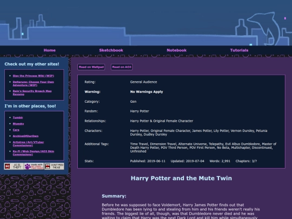The width and height of the screenshot is (292, 219).
Task: Click the Harry Potter fandom value
Action: (140, 111)
